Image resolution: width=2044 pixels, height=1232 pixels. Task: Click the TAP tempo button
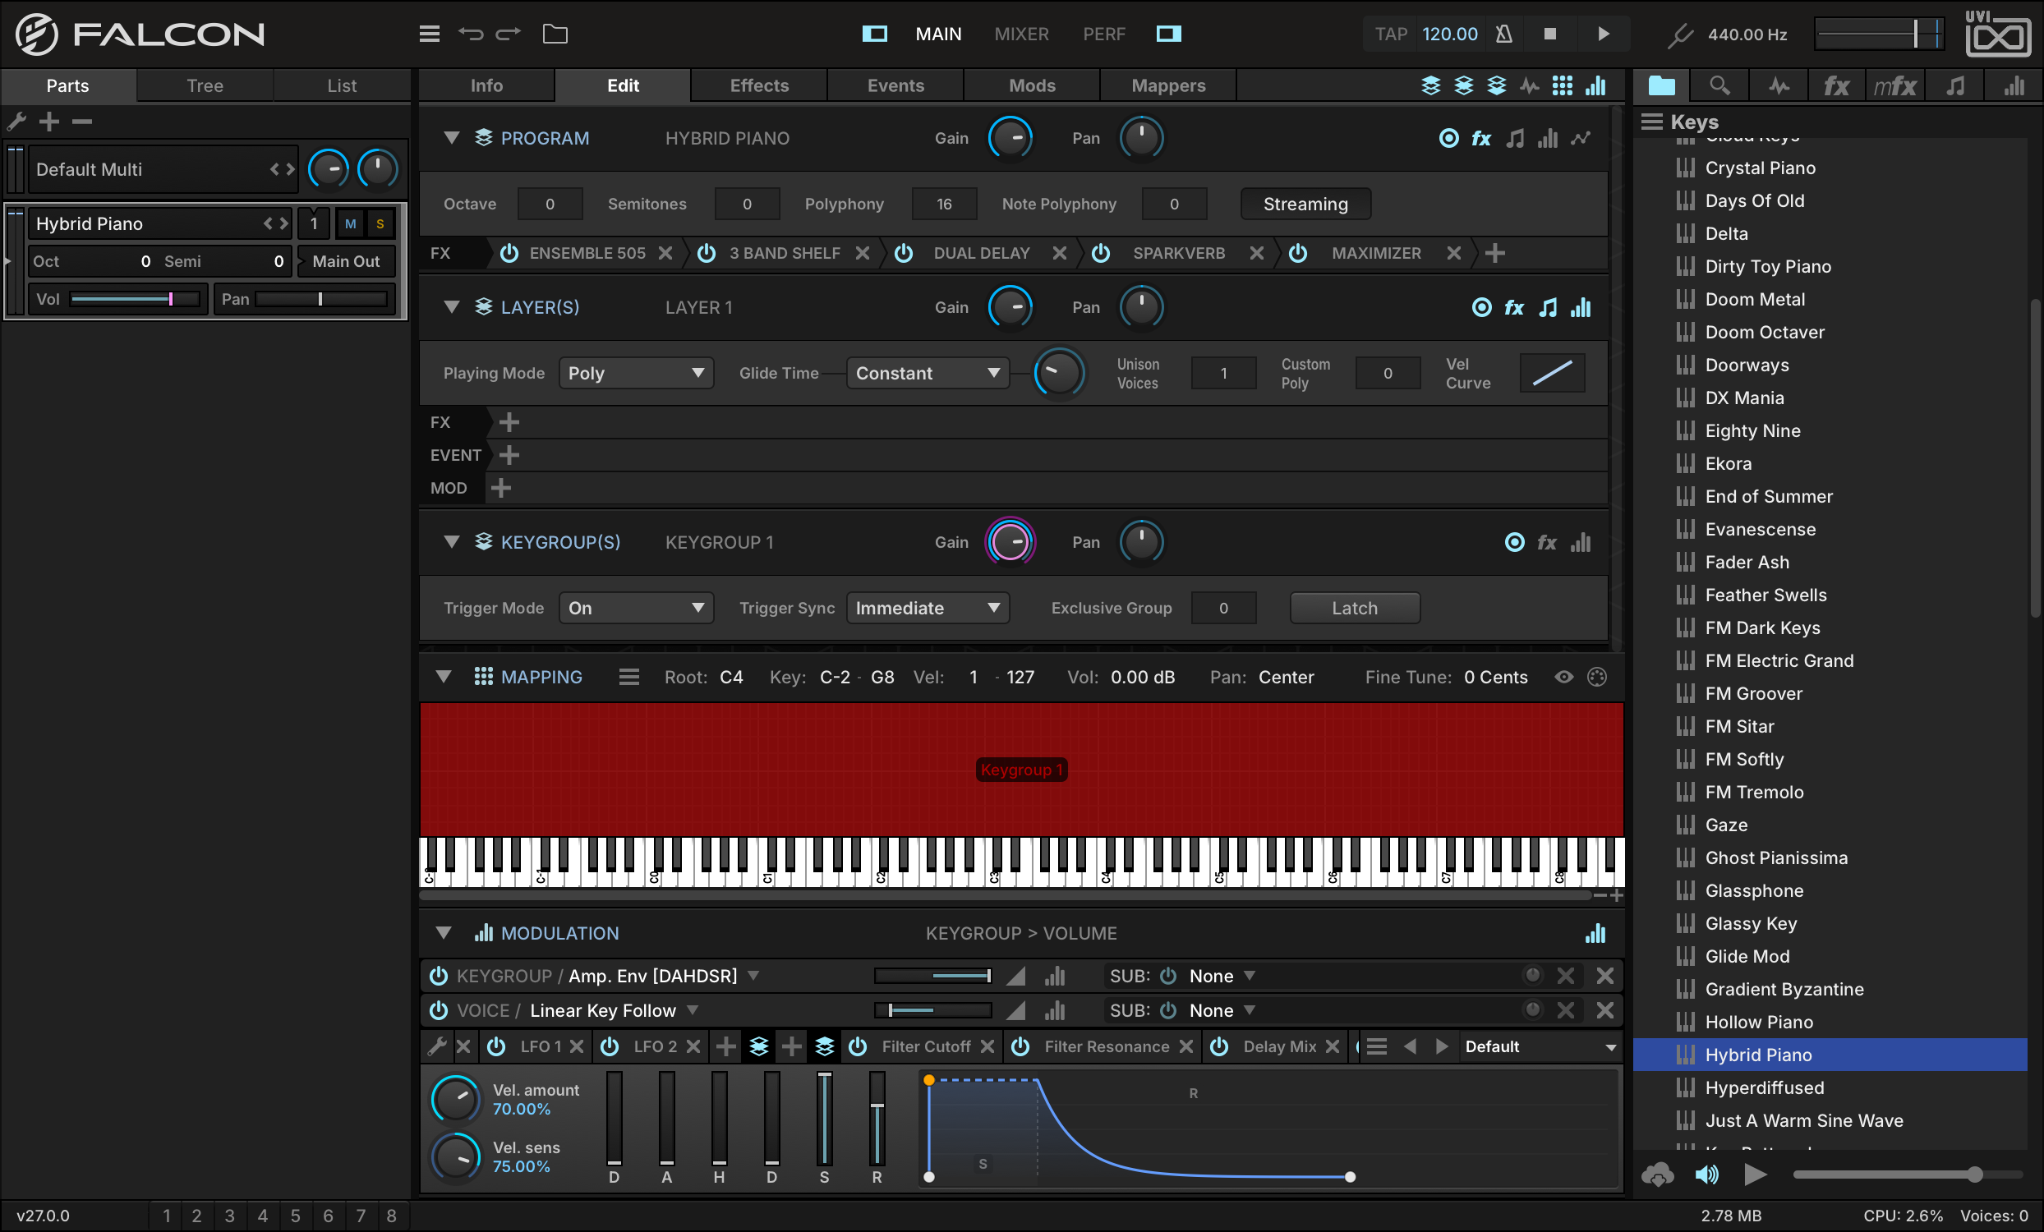[1390, 34]
